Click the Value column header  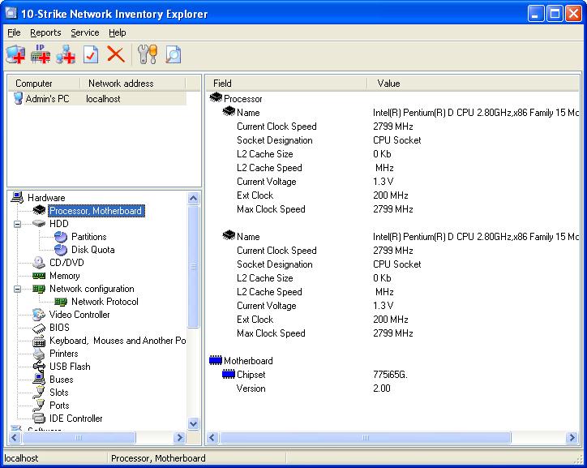pyautogui.click(x=473, y=83)
